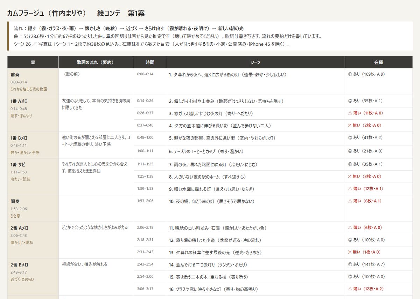420x299 pixels.
Task: Click the '歌詞の流れ（要約）' column header
Action: (x=96, y=62)
